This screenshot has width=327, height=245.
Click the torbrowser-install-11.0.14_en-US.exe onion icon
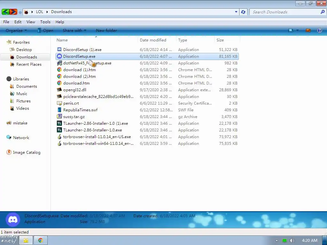tap(59, 137)
